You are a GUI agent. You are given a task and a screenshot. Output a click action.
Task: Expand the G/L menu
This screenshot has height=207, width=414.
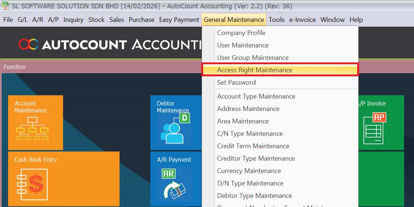(22, 20)
